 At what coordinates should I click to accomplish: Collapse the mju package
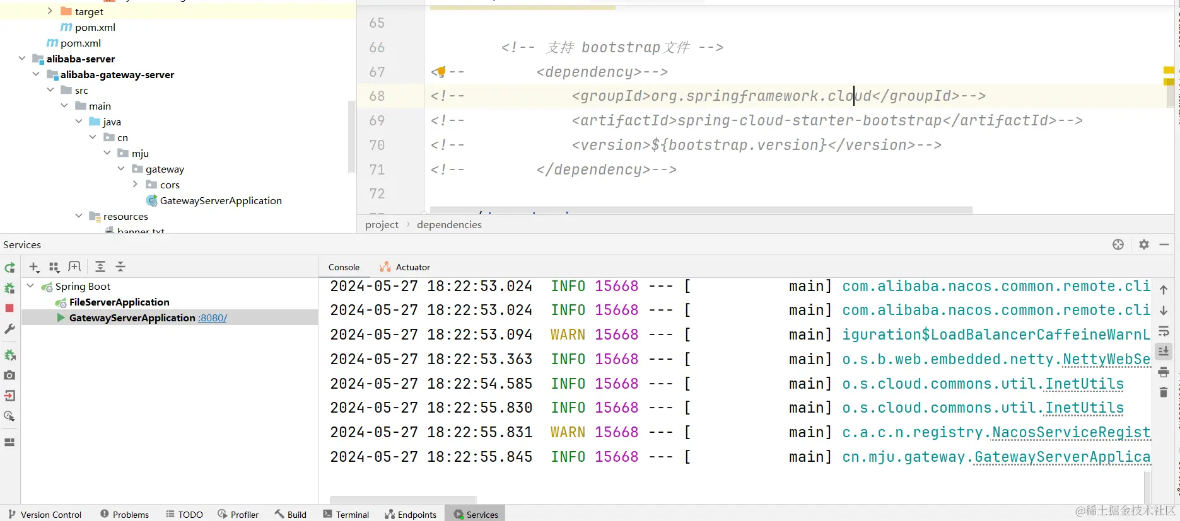pyautogui.click(x=107, y=152)
